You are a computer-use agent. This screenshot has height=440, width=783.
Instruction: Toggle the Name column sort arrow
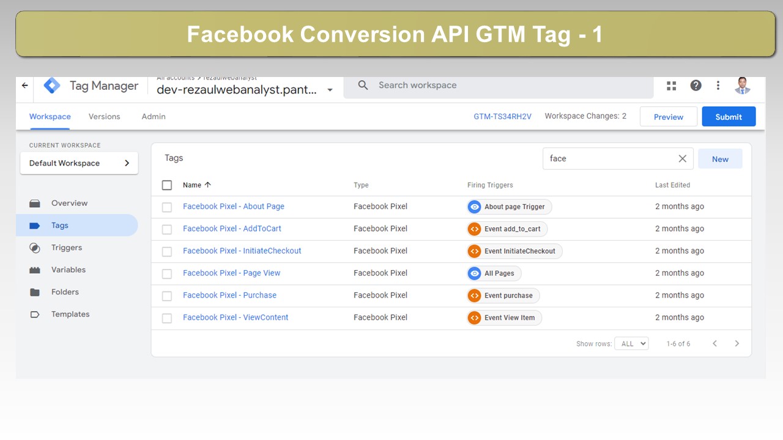[207, 185]
